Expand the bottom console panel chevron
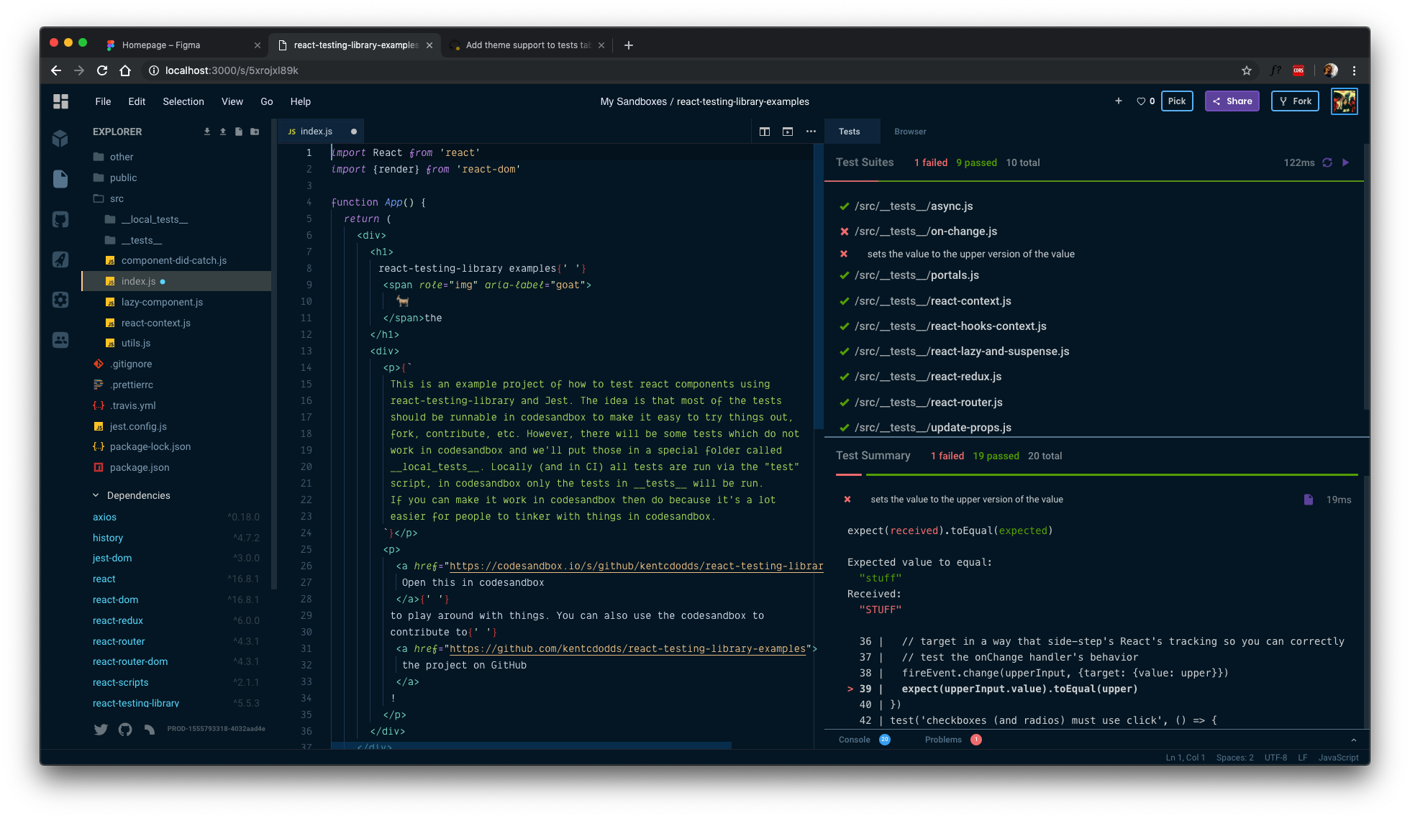The height and width of the screenshot is (818, 1410). [1353, 740]
